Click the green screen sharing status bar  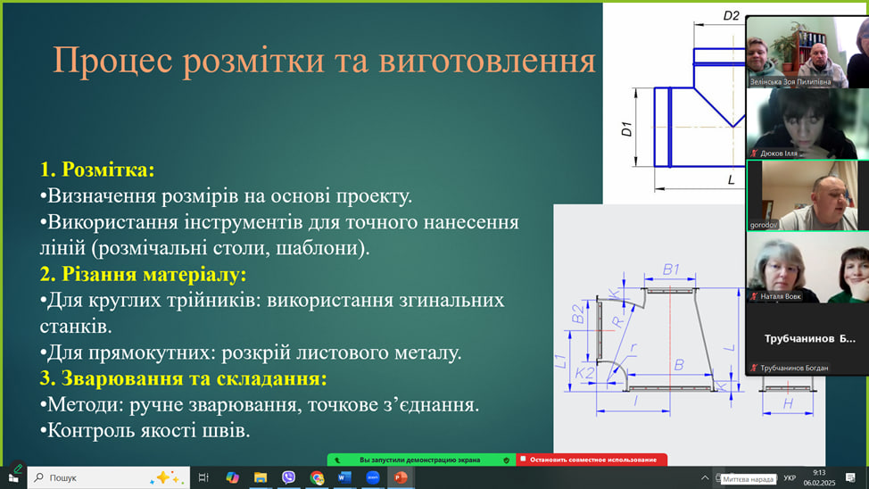tap(419, 460)
